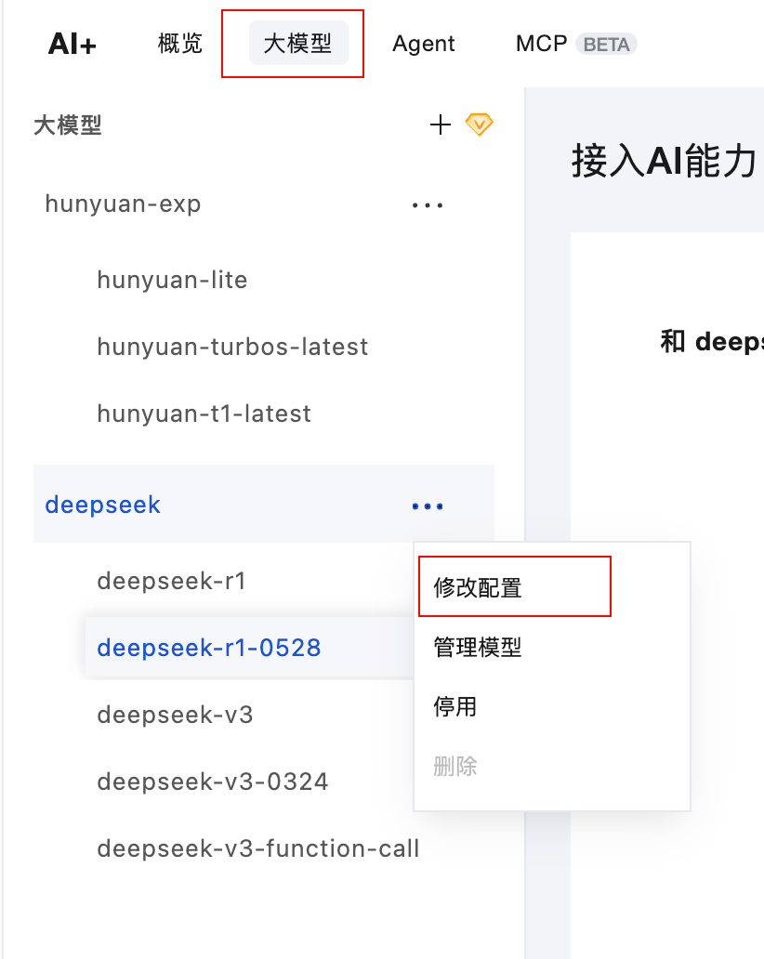Select the deepseek-r1 model
Image resolution: width=764 pixels, height=959 pixels.
point(171,581)
